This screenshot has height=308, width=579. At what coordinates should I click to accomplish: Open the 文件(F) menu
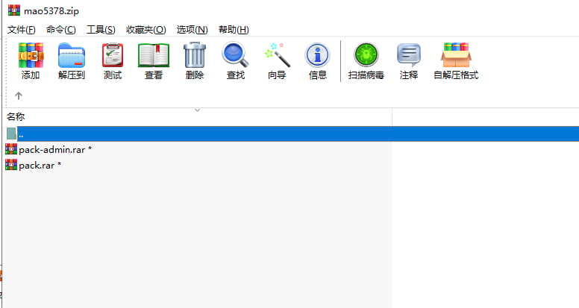pyautogui.click(x=22, y=30)
